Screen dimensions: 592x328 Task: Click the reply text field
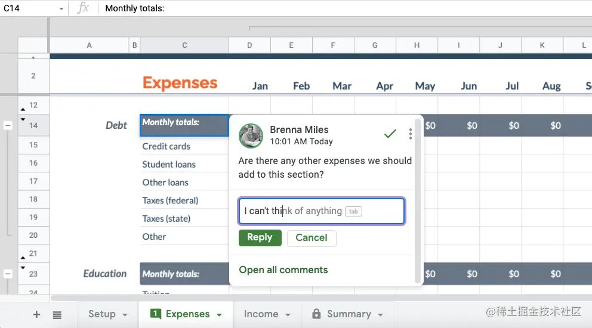tap(322, 211)
